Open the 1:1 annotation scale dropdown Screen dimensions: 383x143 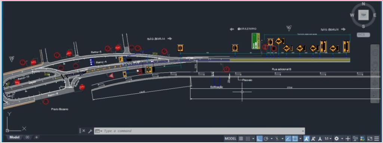(x=328, y=139)
